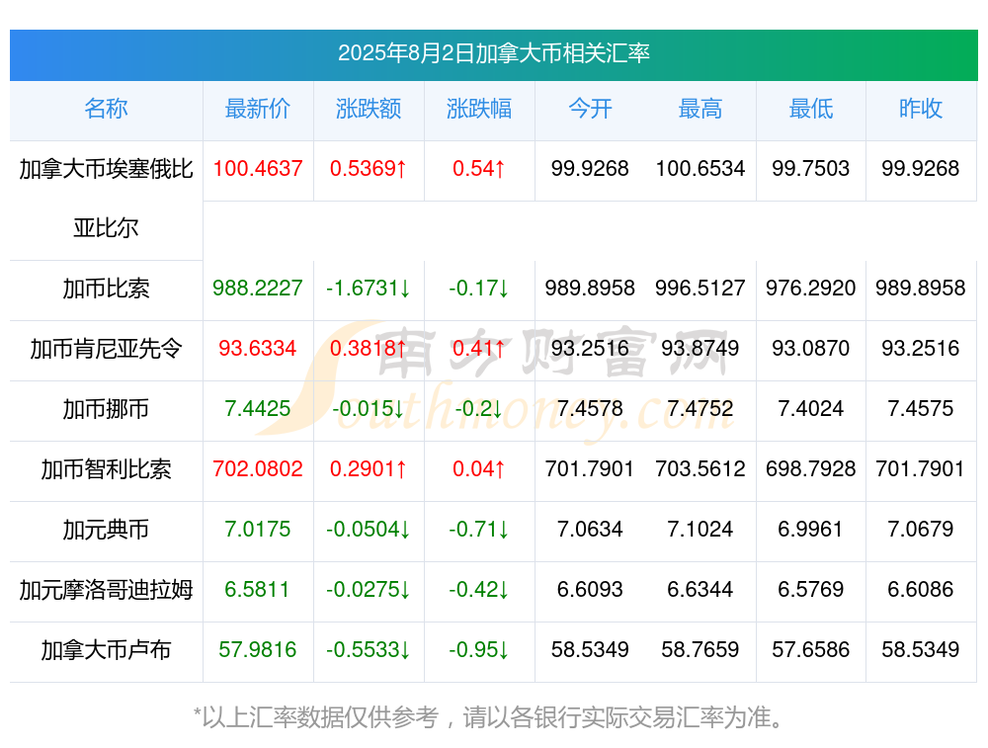The height and width of the screenshot is (748, 988).
Task: Click the title 2025年8月2日加拿大币相关汇率
Action: click(493, 53)
